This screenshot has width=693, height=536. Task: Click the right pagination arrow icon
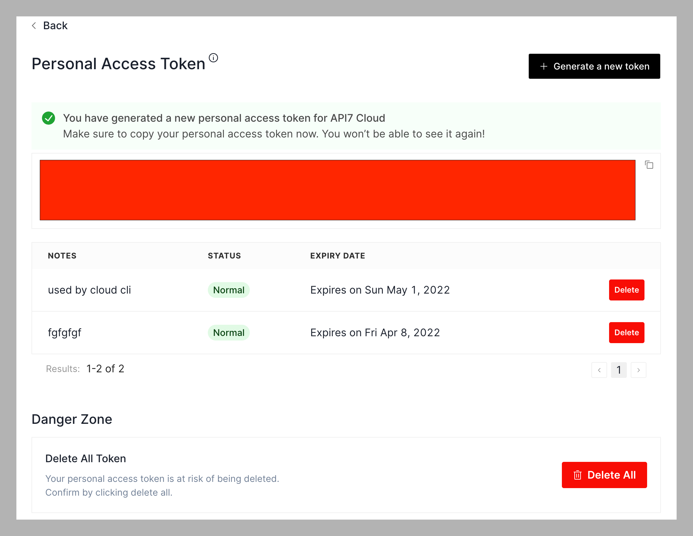[x=639, y=370]
